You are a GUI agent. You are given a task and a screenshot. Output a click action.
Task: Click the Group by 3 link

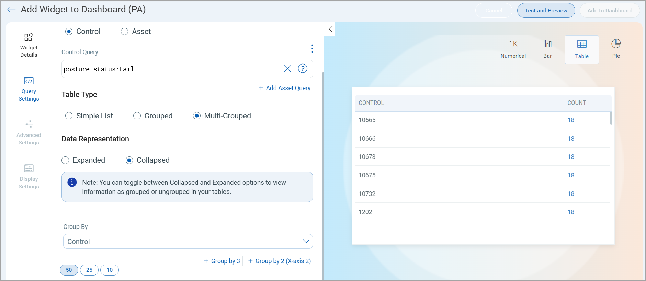(222, 261)
